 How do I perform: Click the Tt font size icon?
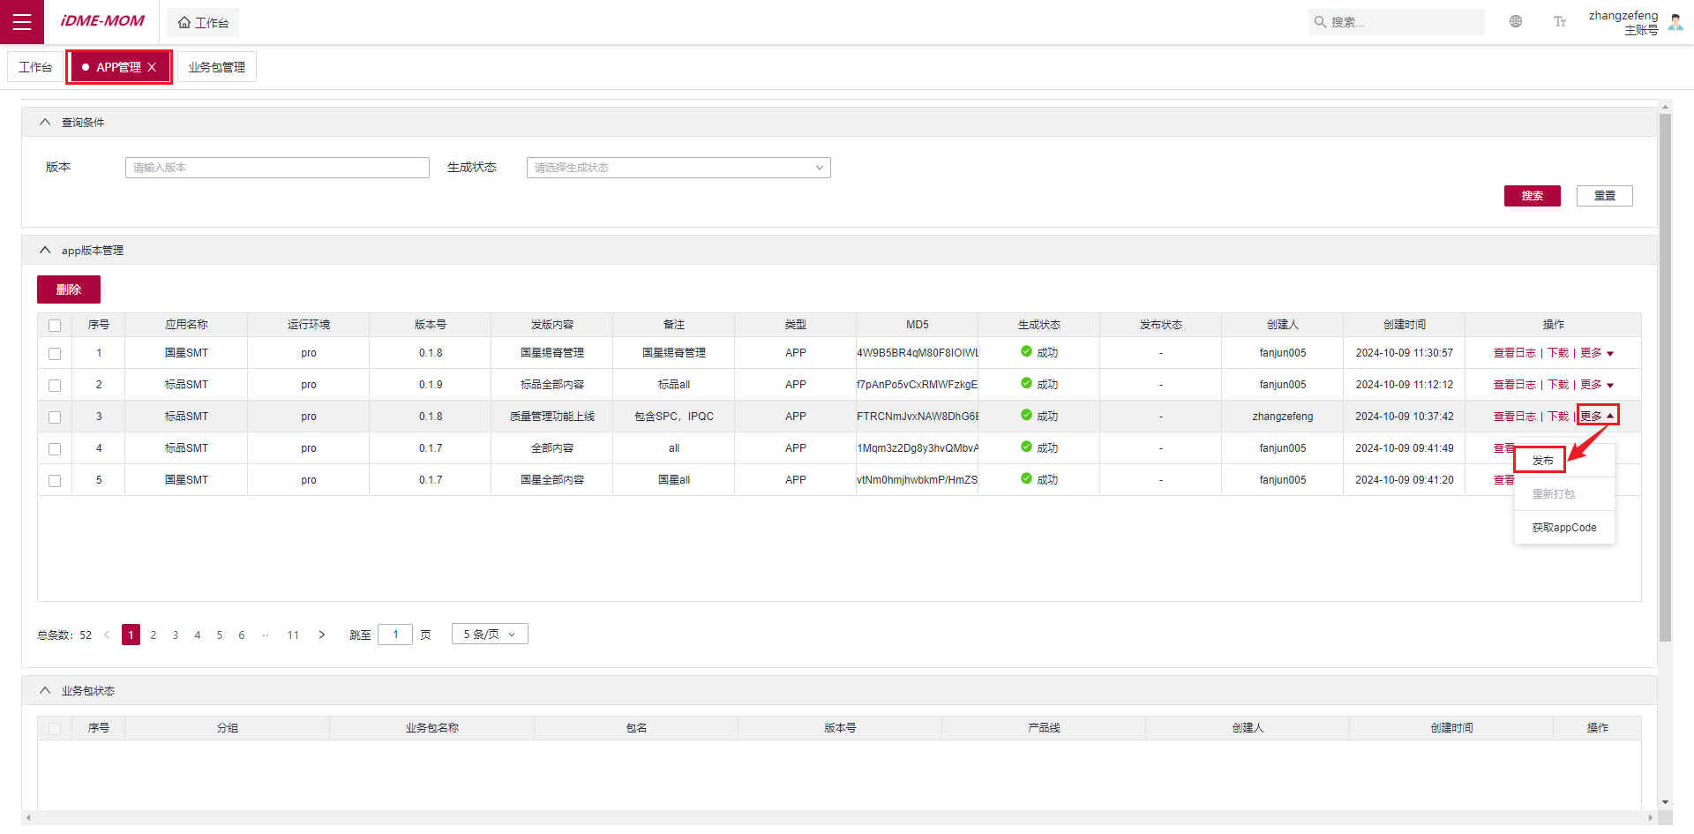1559,20
